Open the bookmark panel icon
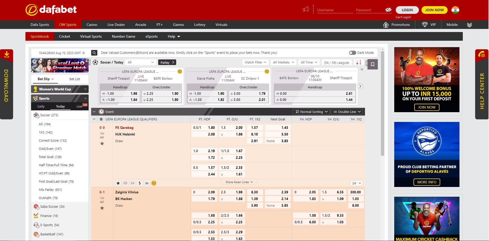489x241 pixels. point(372,64)
